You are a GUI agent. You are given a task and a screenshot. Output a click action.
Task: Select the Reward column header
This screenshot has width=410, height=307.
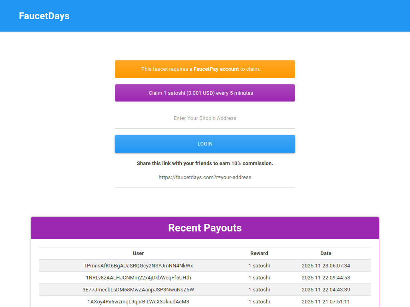click(x=259, y=253)
